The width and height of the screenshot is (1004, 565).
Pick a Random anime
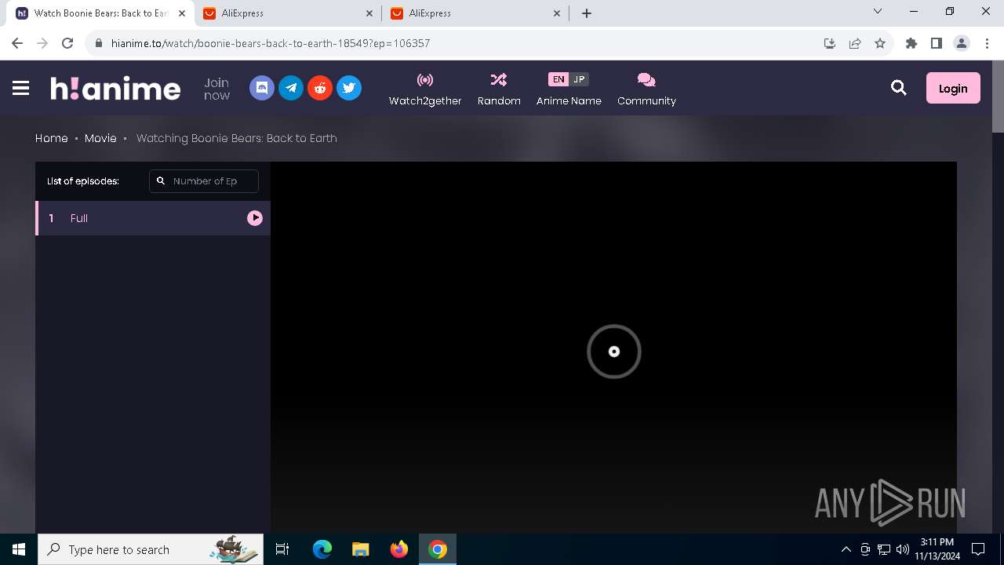tap(499, 89)
